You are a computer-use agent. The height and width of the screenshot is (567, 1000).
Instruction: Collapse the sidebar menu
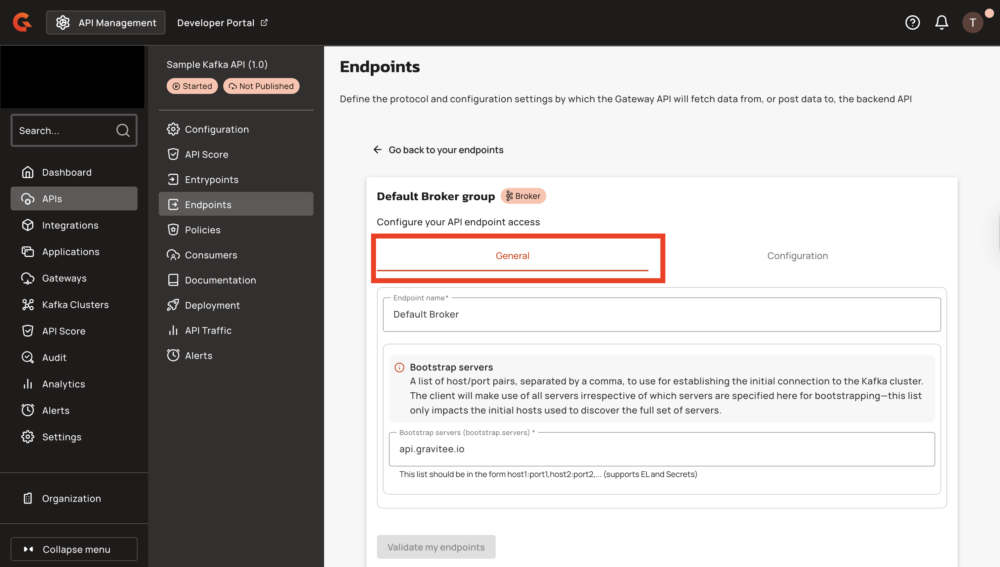[74, 549]
